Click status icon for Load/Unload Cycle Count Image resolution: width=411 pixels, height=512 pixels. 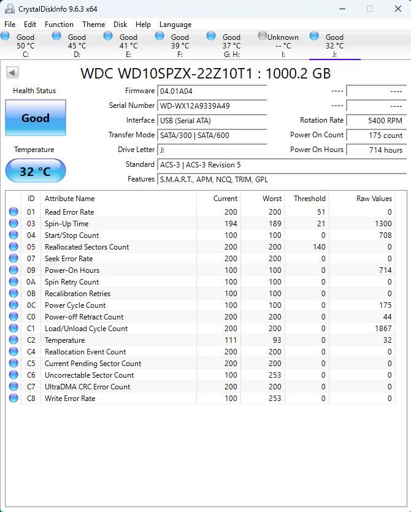[x=13, y=328]
